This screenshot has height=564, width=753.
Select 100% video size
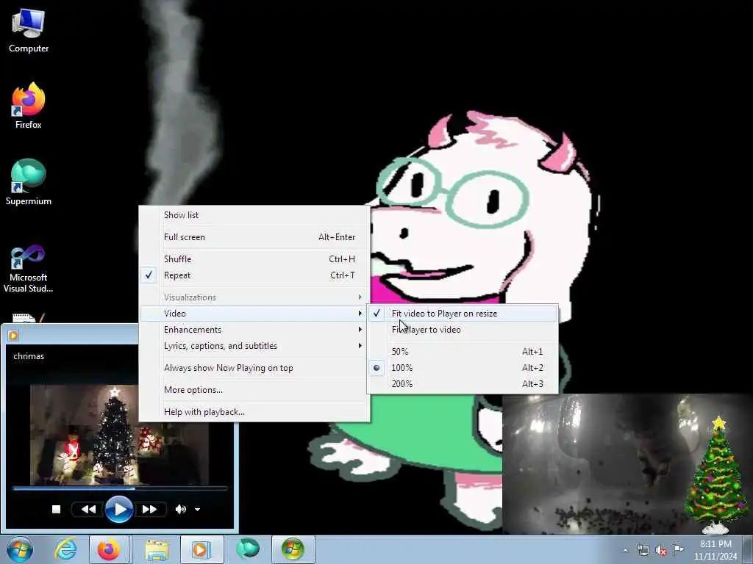click(x=463, y=368)
